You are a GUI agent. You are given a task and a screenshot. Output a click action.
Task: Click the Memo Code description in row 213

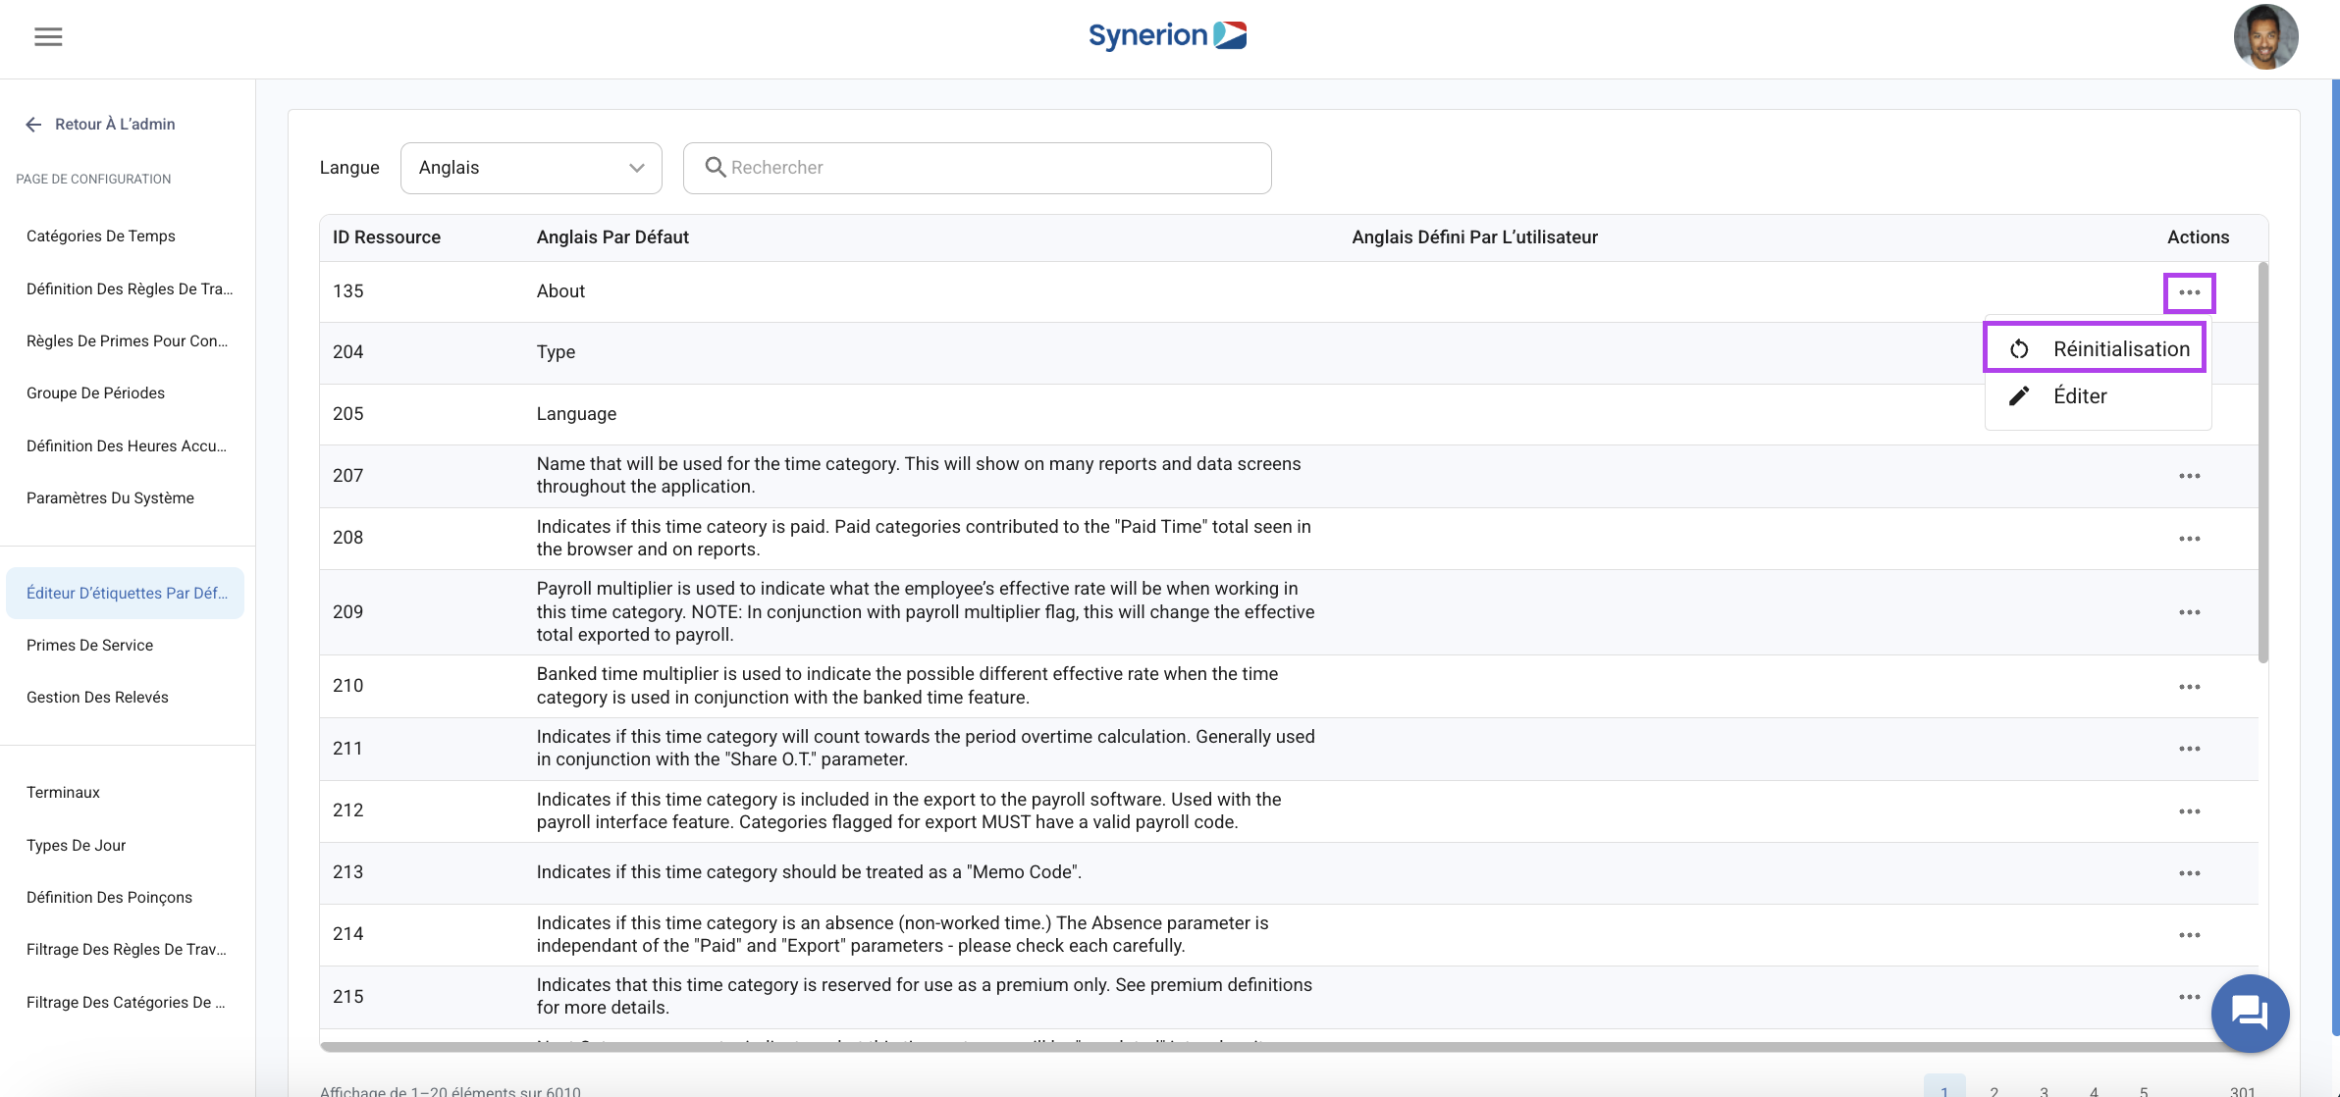tap(809, 872)
